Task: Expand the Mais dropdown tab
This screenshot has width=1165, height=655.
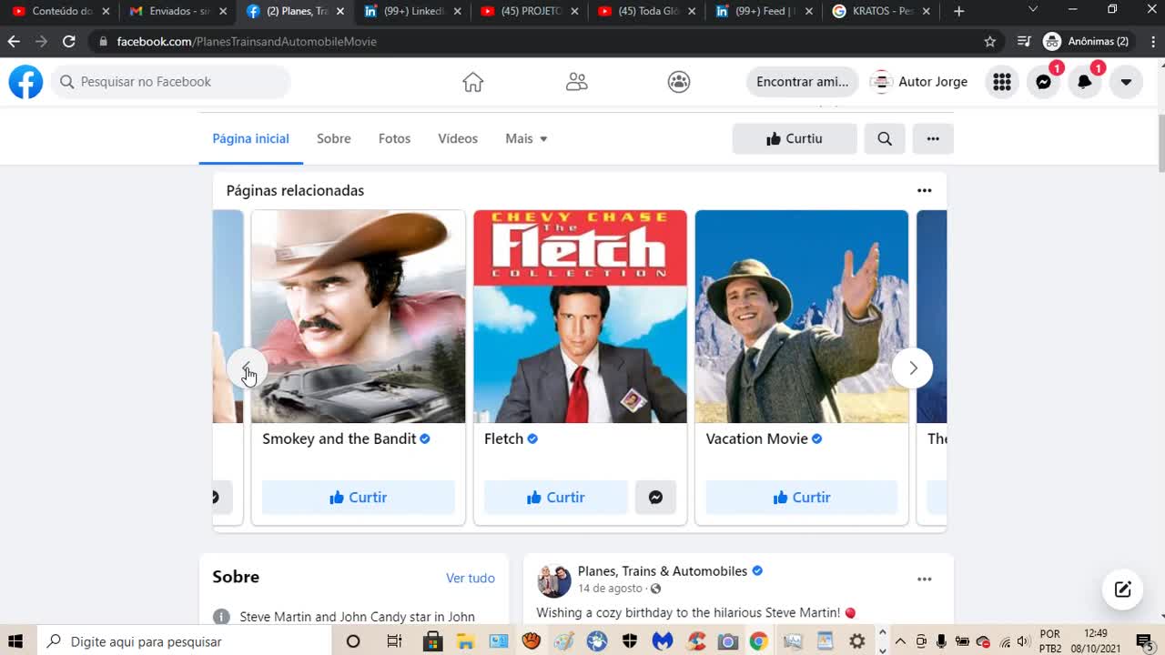Action: (x=527, y=138)
